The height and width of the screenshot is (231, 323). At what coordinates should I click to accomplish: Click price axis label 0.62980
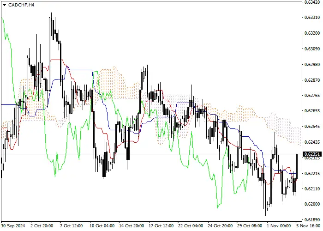[x=312, y=65]
